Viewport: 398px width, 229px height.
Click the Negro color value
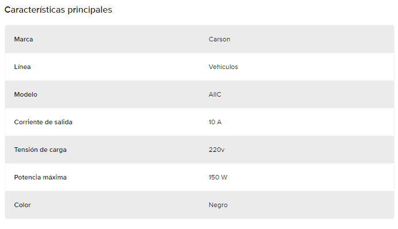(x=218, y=205)
